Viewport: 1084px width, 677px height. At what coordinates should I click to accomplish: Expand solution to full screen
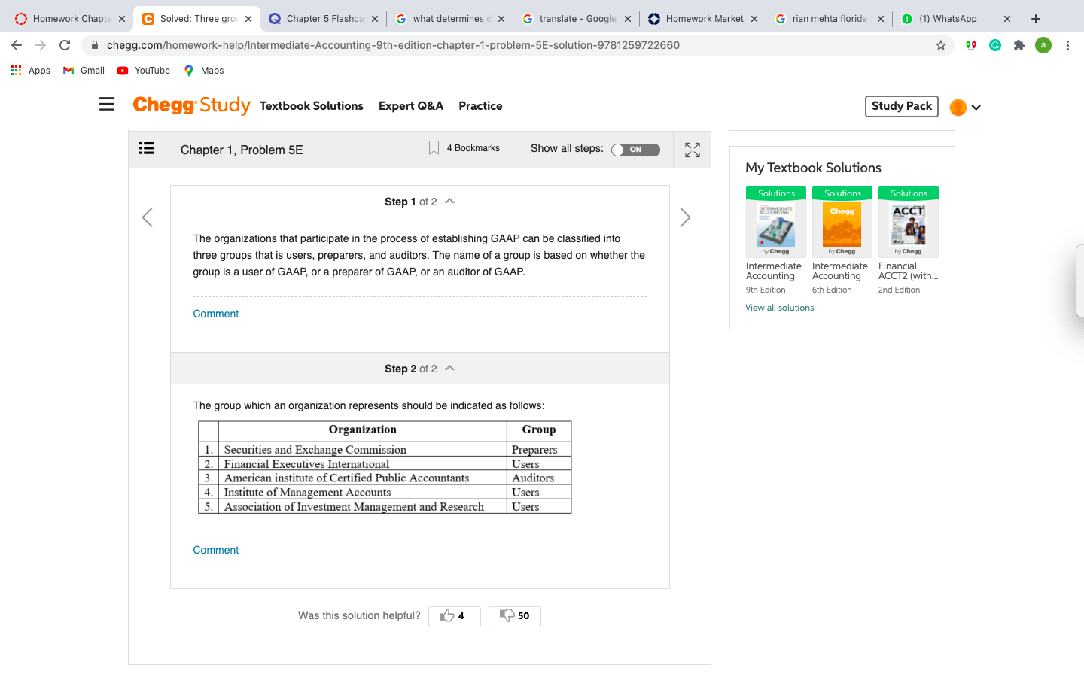[x=693, y=150]
